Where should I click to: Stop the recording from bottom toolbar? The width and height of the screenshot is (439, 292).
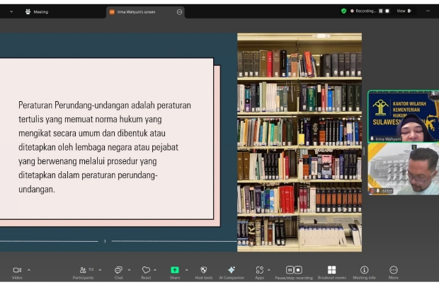coord(298,270)
